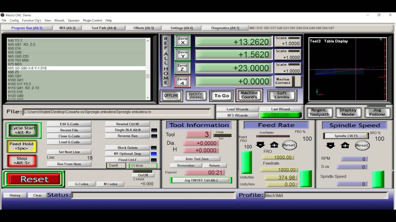Screen dimensions: 396x222
Task: Click Edit G-Code
Action: coord(69,124)
